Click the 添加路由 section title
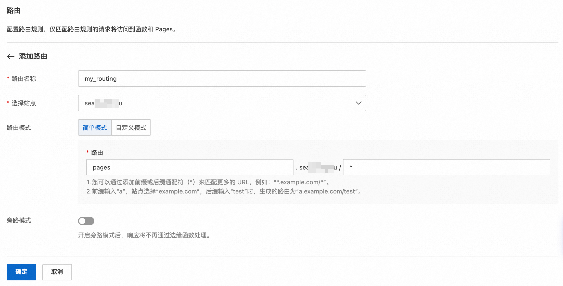Image resolution: width=563 pixels, height=286 pixels. pyautogui.click(x=33, y=56)
